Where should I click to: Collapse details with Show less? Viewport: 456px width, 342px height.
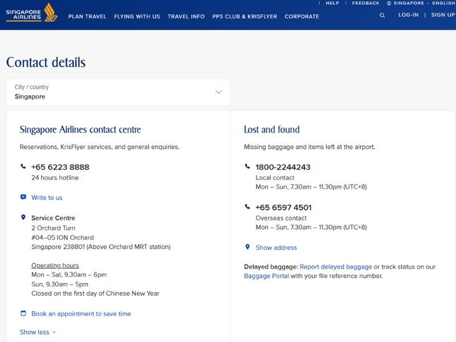point(38,332)
